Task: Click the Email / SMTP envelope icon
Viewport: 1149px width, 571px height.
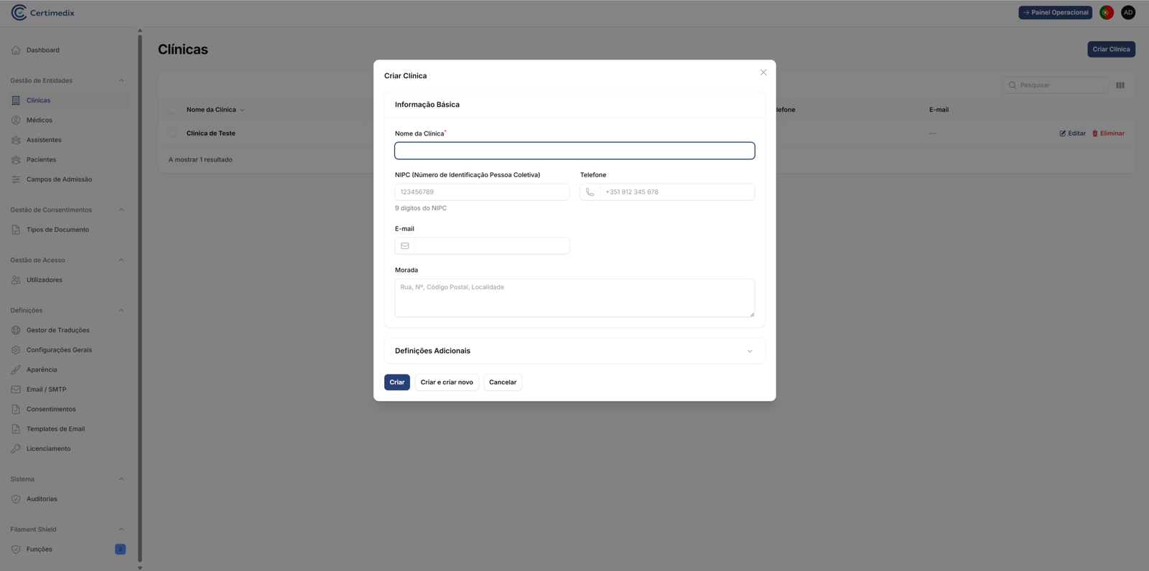Action: click(16, 390)
